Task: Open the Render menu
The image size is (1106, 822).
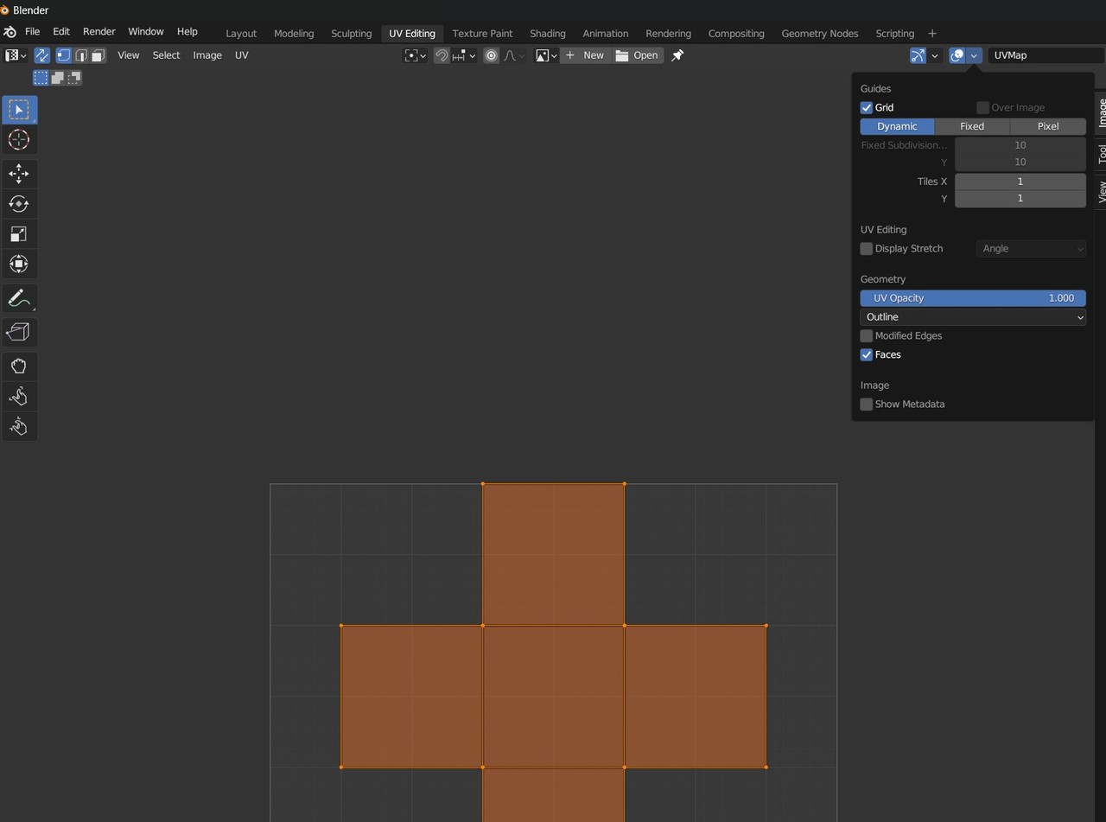Action: pyautogui.click(x=99, y=32)
